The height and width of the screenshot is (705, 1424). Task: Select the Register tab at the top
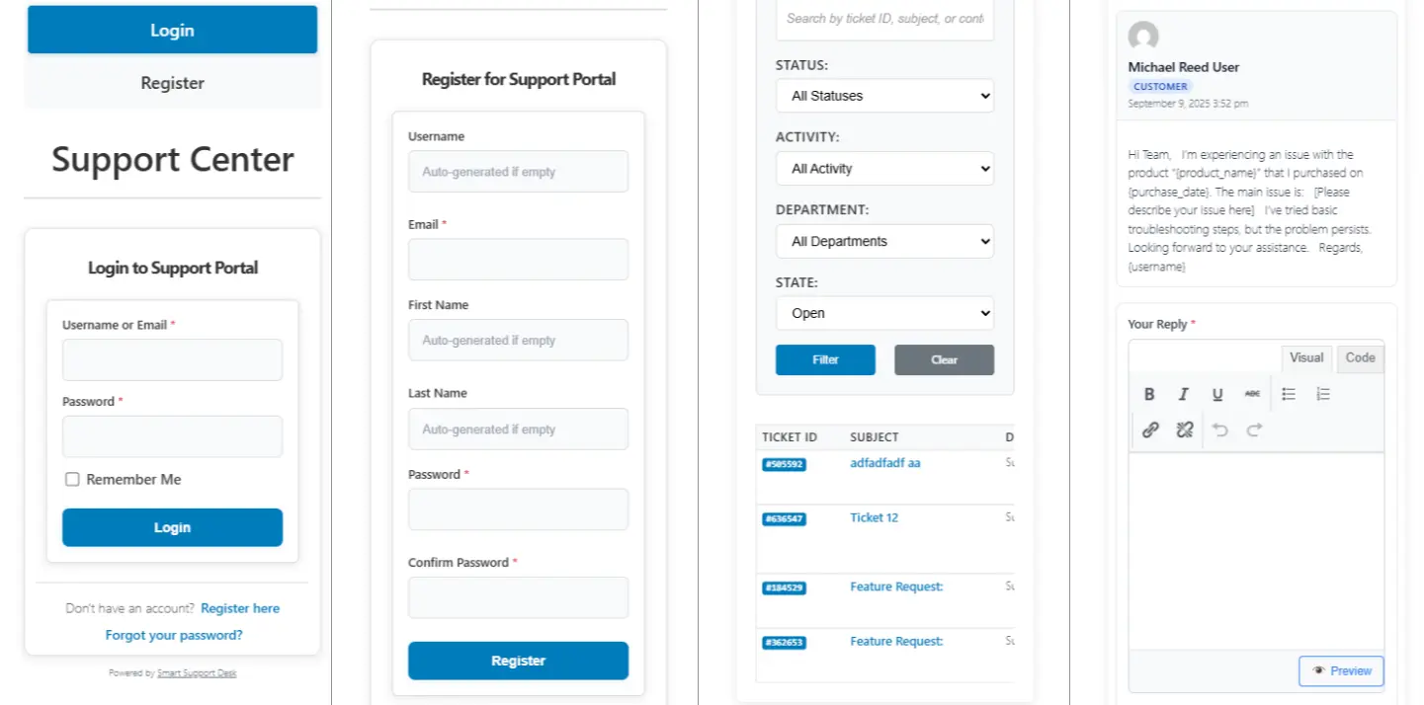coord(172,83)
